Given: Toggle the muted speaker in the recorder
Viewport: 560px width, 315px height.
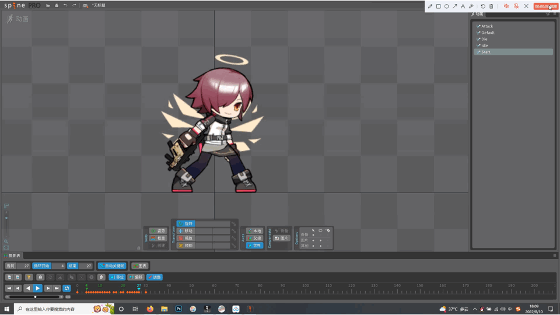Looking at the screenshot, I should point(506,6).
